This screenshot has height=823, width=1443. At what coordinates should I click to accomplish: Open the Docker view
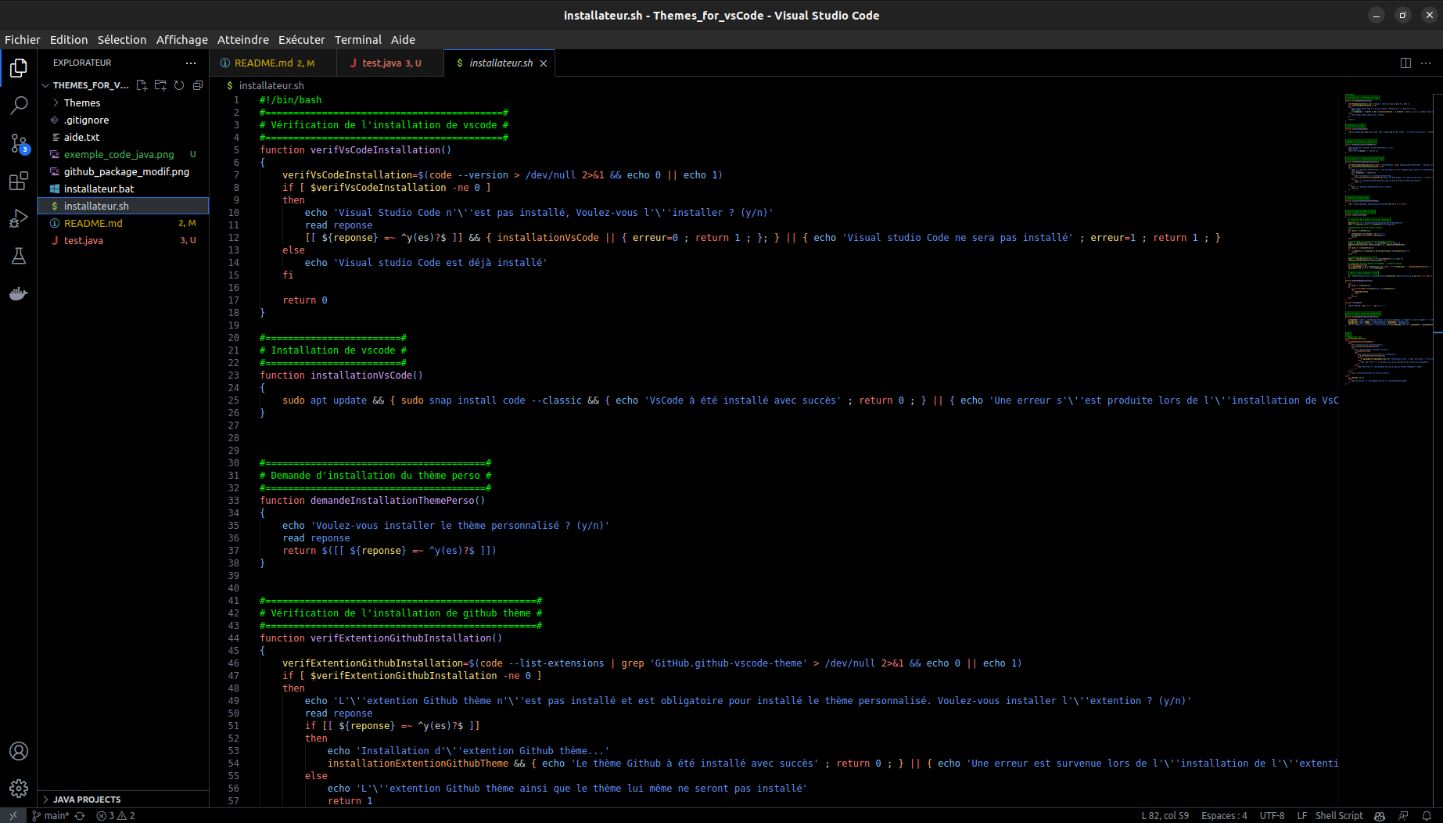19,294
